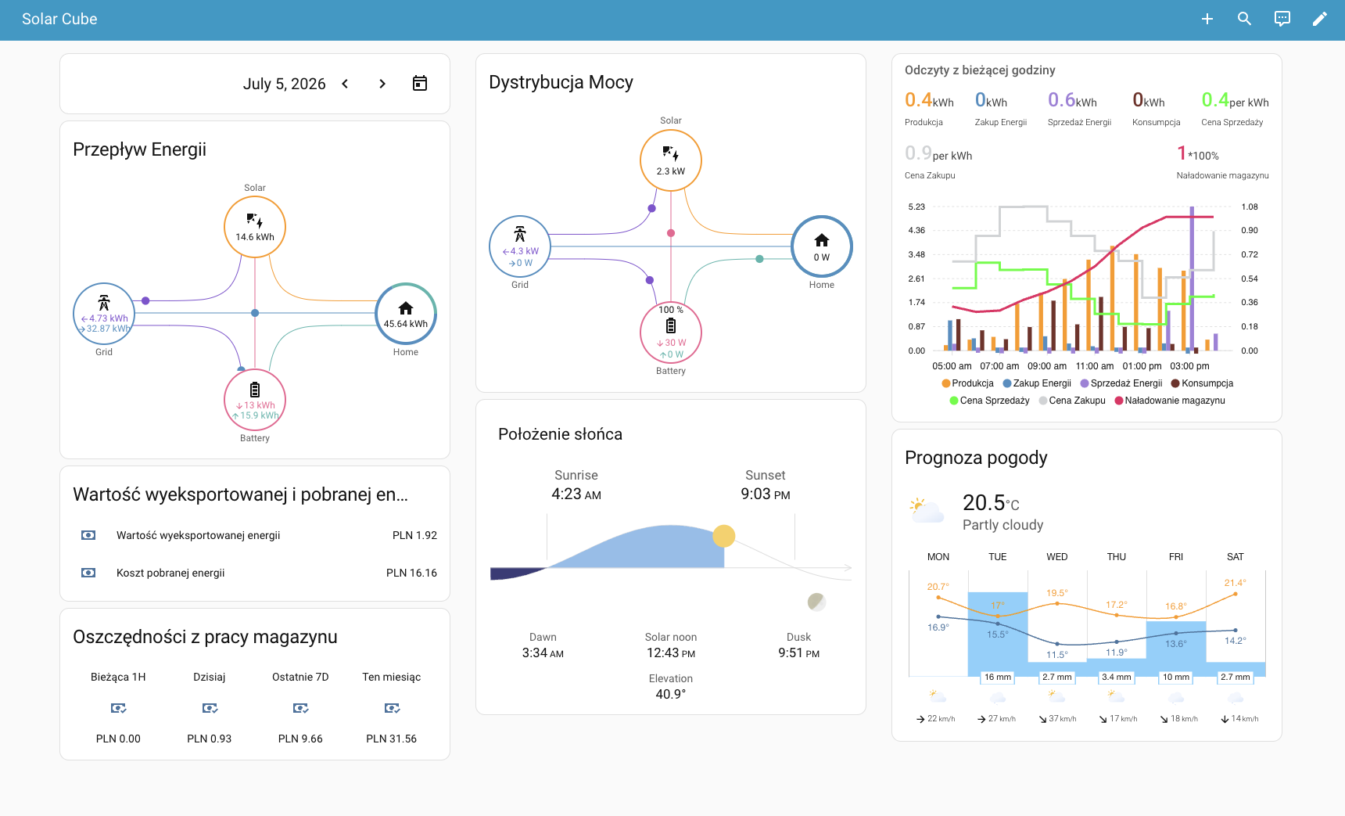Toggle Sprzedaż Energii series in legend
This screenshot has width=1345, height=816.
coord(1121,383)
